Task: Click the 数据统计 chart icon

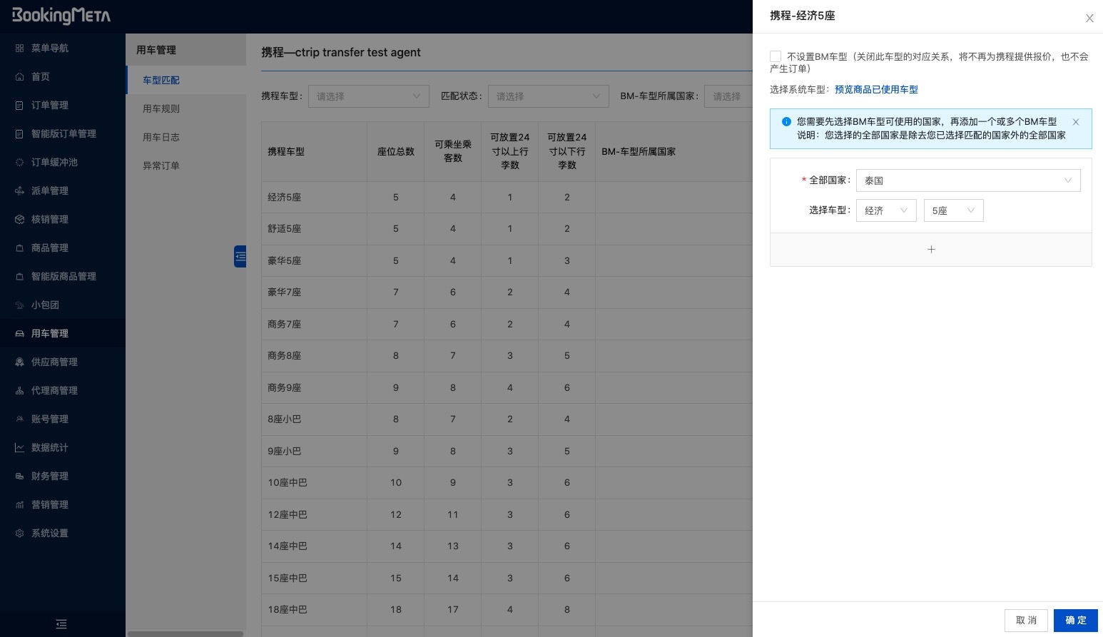Action: point(19,448)
